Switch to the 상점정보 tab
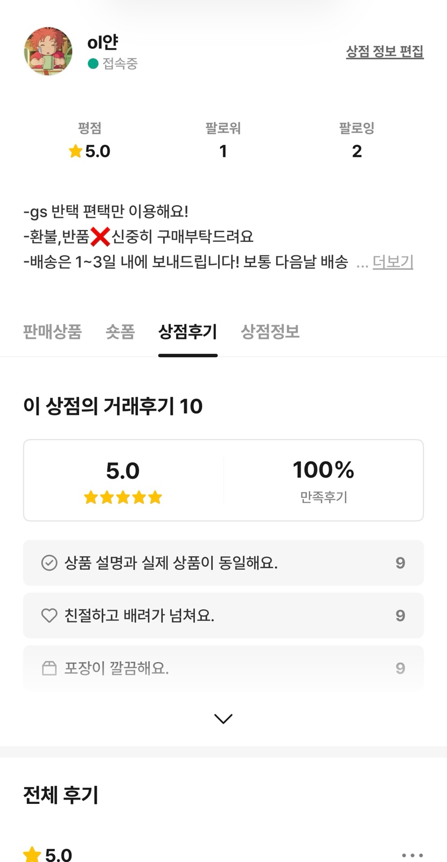Image resolution: width=447 pixels, height=862 pixels. coord(270,331)
